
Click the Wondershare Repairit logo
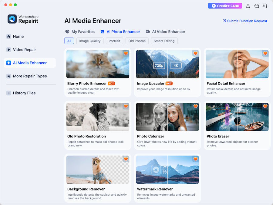pyautogui.click(x=23, y=19)
